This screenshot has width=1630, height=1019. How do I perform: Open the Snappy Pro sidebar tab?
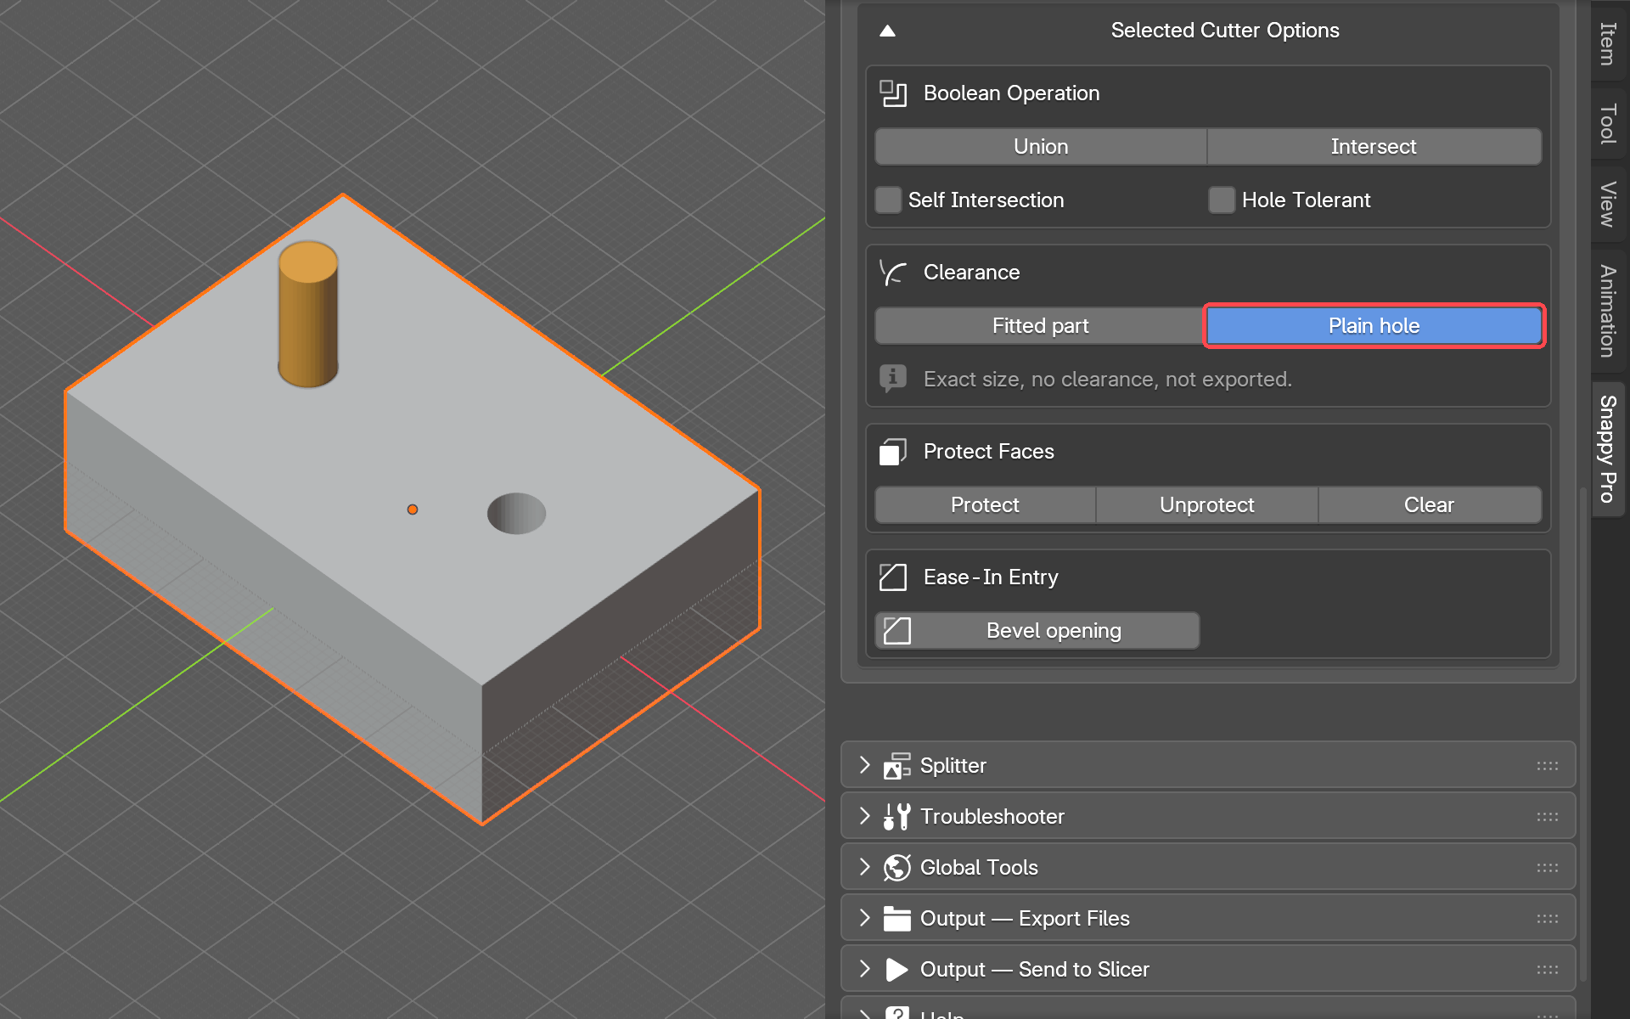pos(1608,448)
